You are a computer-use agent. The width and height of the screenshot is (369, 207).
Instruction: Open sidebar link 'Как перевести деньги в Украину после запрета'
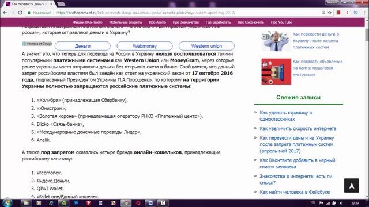pos(315,41)
